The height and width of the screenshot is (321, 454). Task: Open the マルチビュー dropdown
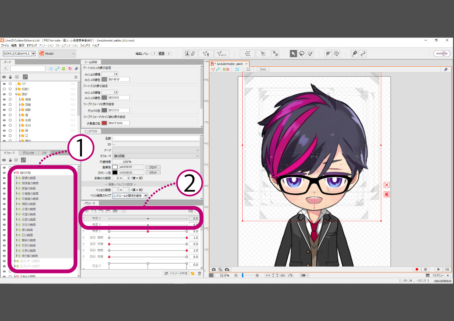coord(438,275)
